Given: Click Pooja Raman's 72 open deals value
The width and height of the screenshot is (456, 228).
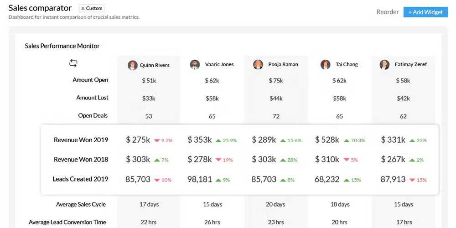Looking at the screenshot, I should click(x=276, y=116).
